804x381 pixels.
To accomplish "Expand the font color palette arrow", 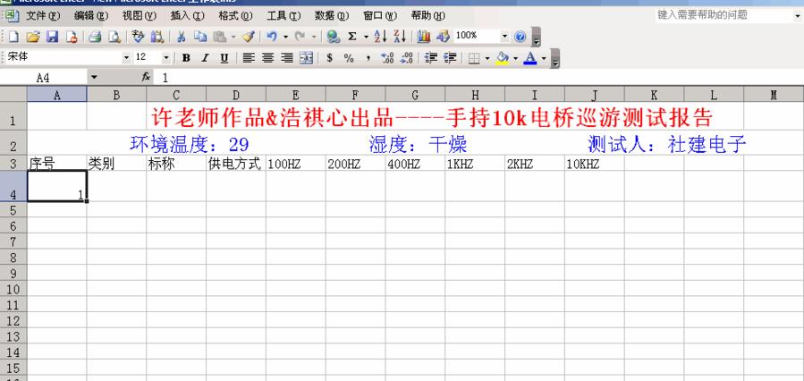I will point(544,58).
